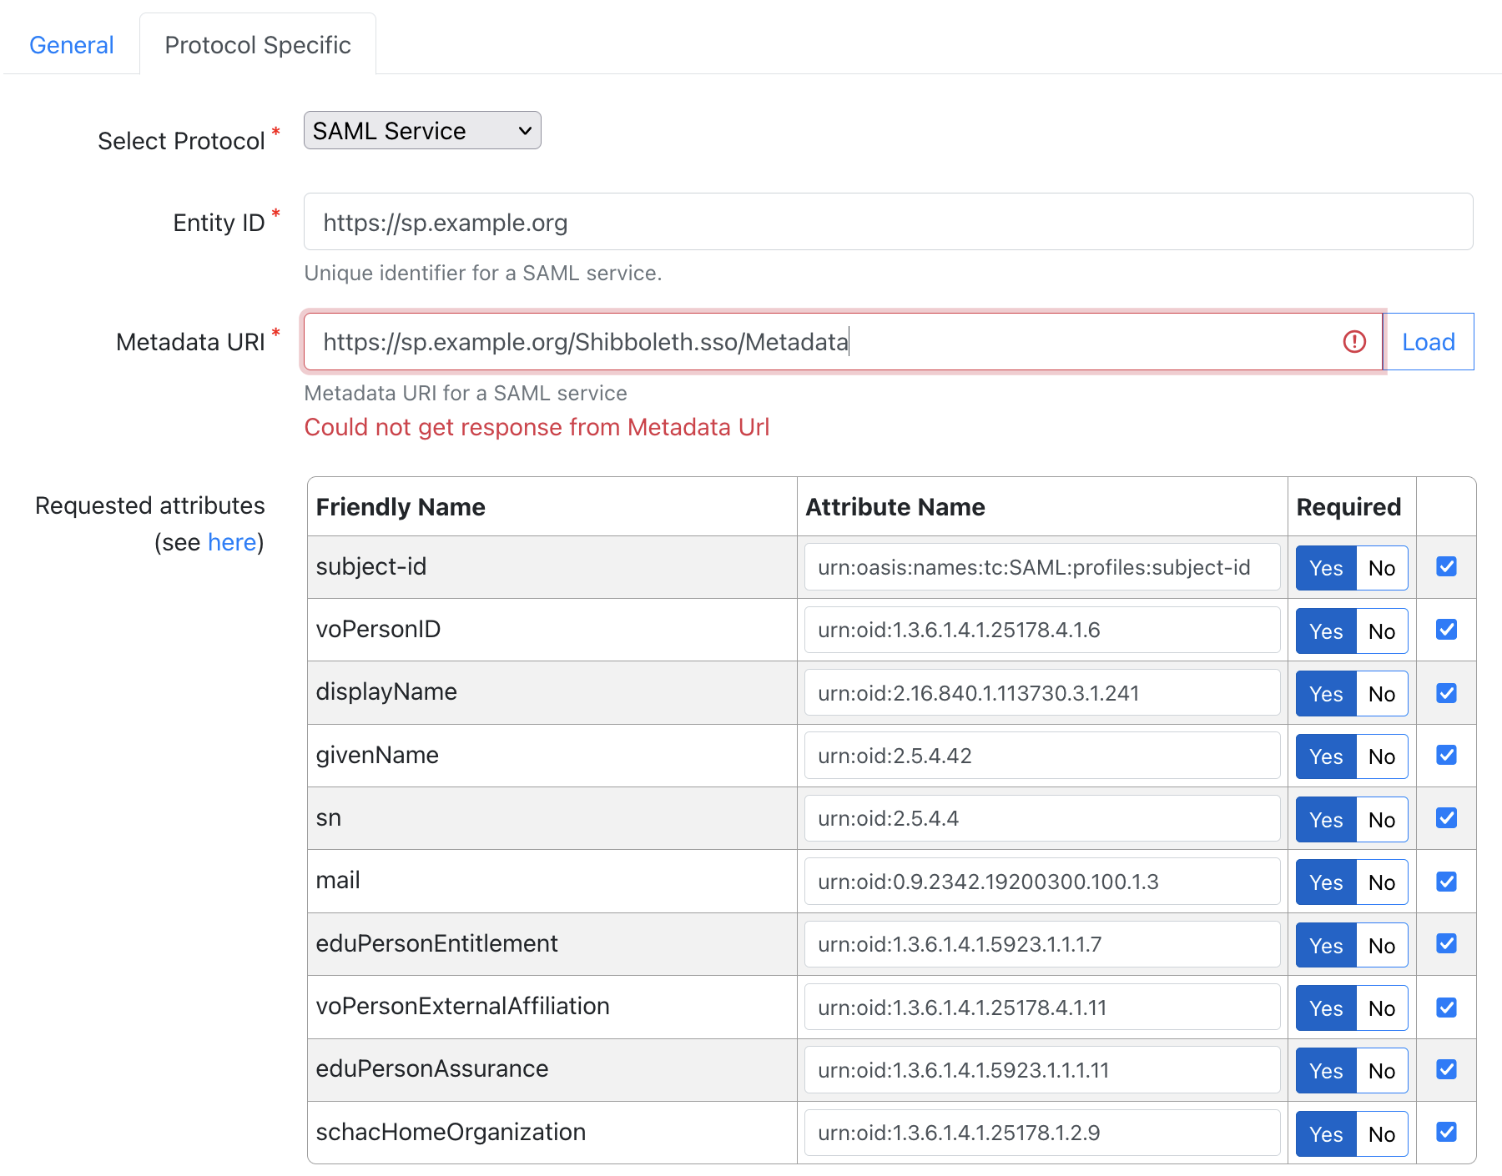This screenshot has height=1176, width=1502.
Task: Uncheck the schacHomeOrganization checkbox
Action: (1446, 1132)
